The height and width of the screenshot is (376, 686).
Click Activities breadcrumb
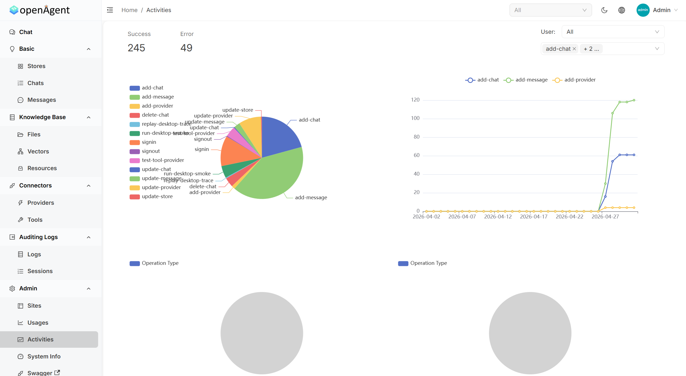tap(159, 10)
